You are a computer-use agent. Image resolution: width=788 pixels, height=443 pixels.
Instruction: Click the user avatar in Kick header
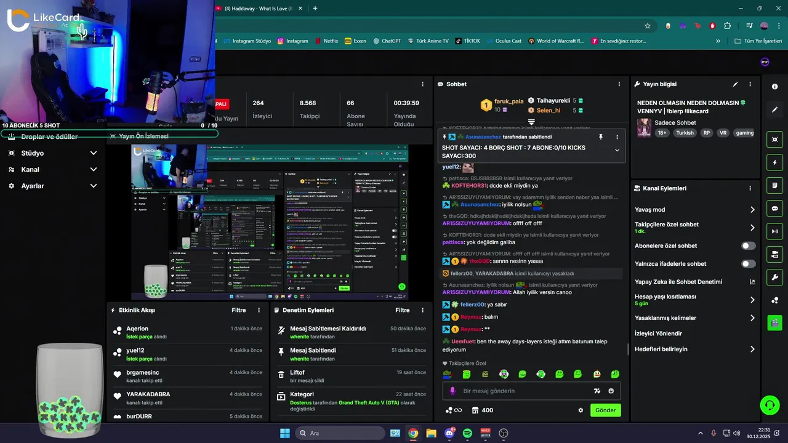pos(765,62)
